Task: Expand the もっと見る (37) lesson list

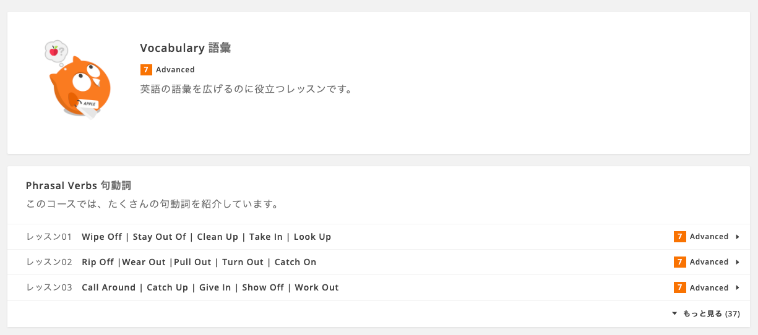Action: 706,314
